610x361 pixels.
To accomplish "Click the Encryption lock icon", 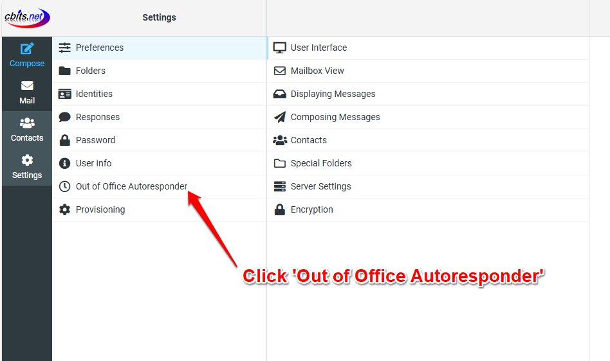I will 280,209.
